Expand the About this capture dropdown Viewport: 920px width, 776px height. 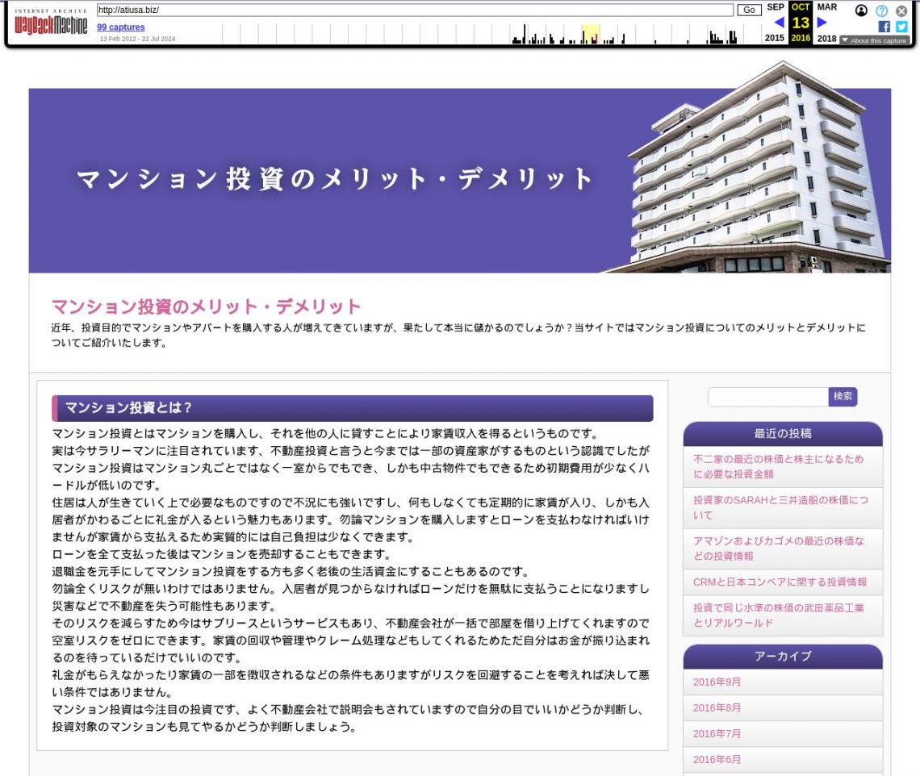pyautogui.click(x=874, y=40)
